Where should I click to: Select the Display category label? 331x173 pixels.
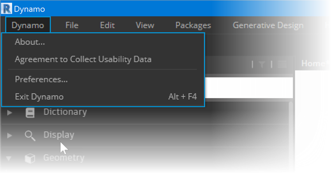(59, 135)
